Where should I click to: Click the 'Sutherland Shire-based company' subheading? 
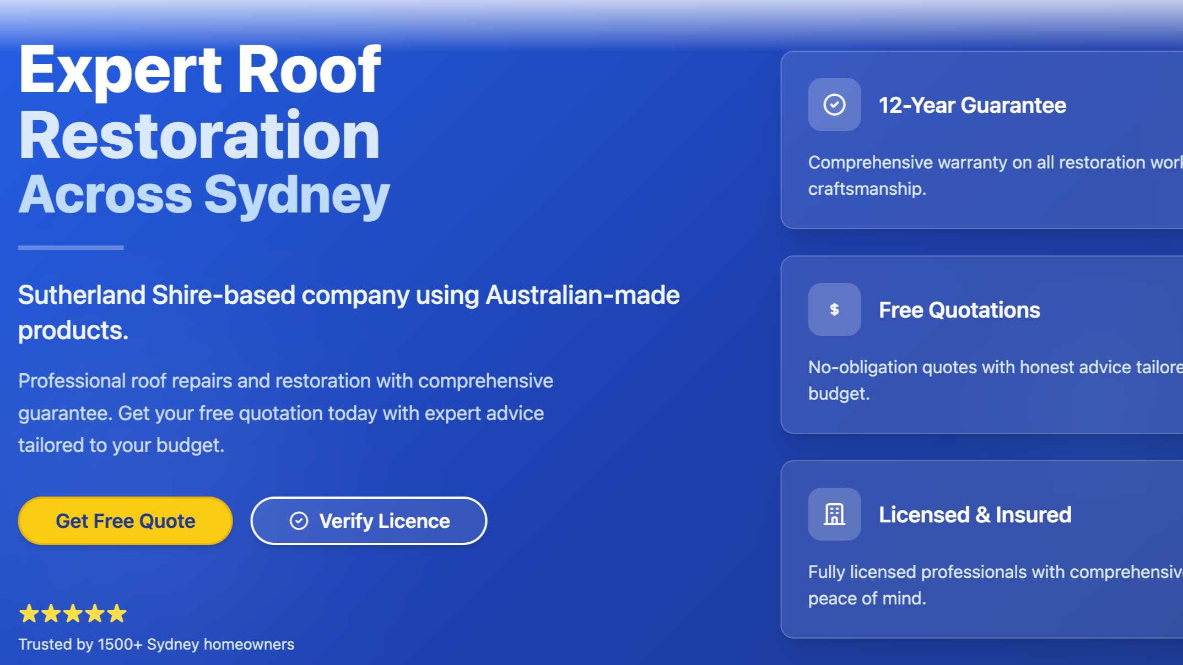tap(349, 313)
